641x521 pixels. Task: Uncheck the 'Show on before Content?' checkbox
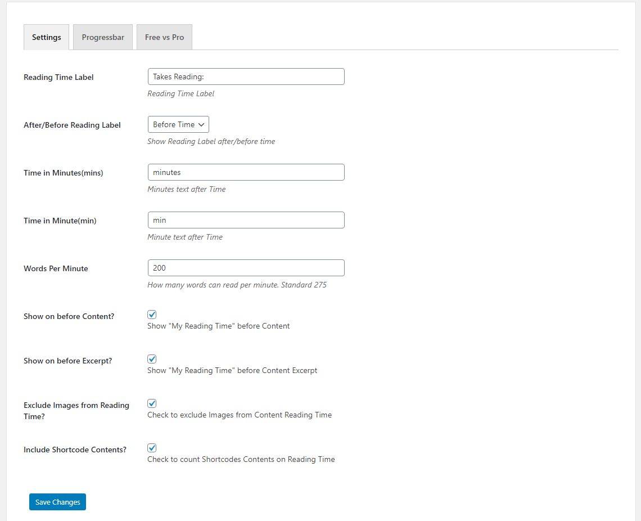click(152, 315)
